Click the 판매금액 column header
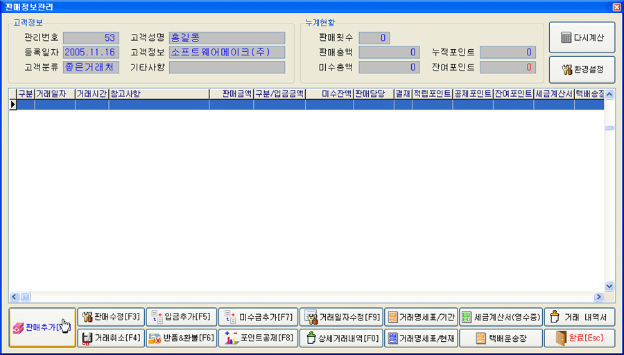This screenshot has width=624, height=355. pyautogui.click(x=232, y=93)
